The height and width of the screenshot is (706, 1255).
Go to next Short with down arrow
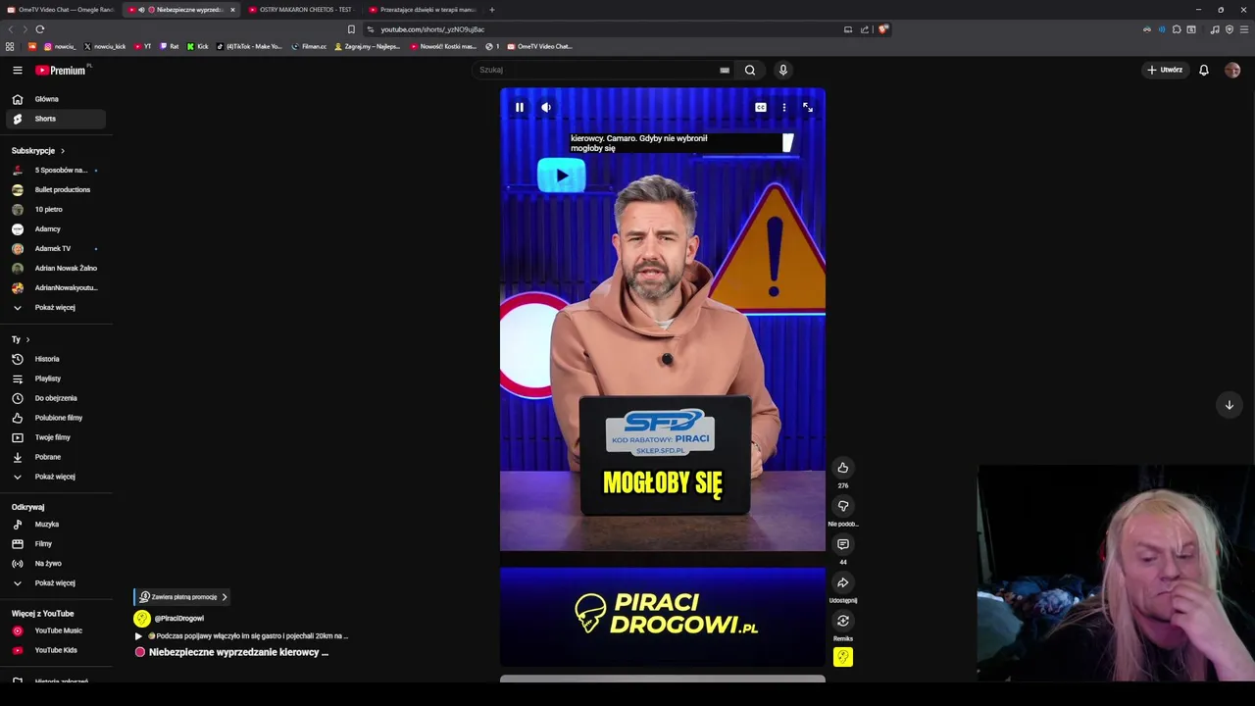[1229, 405]
